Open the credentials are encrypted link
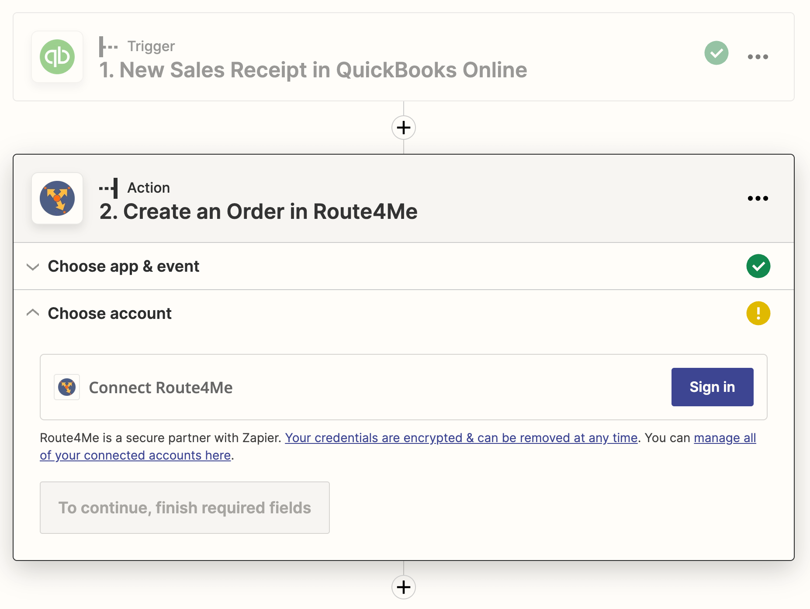This screenshot has width=810, height=609. tap(461, 438)
